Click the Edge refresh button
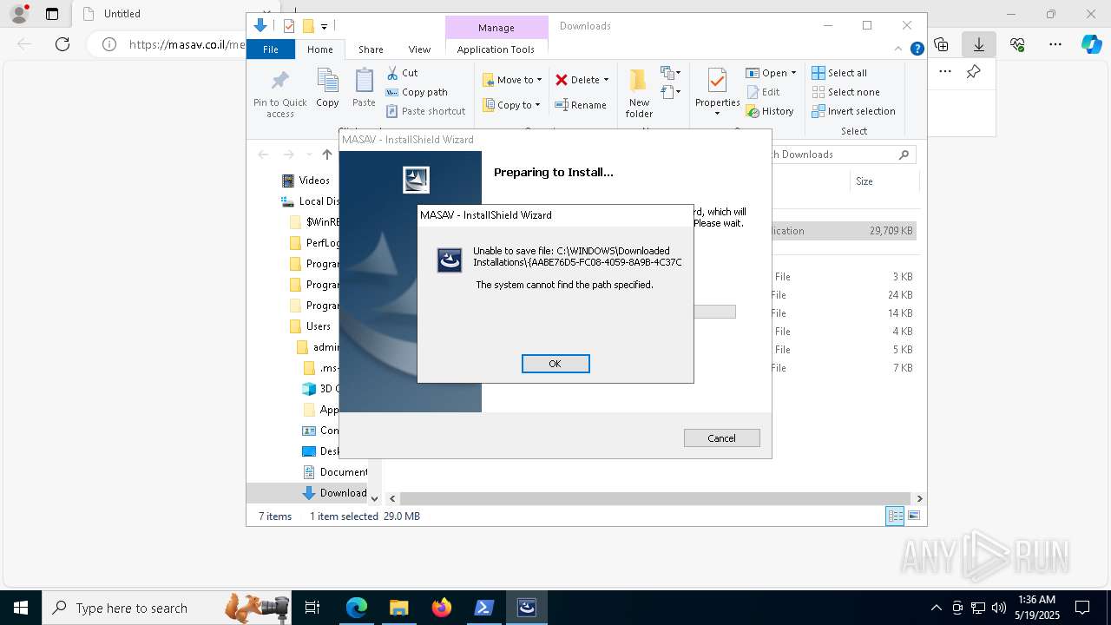 [x=62, y=44]
